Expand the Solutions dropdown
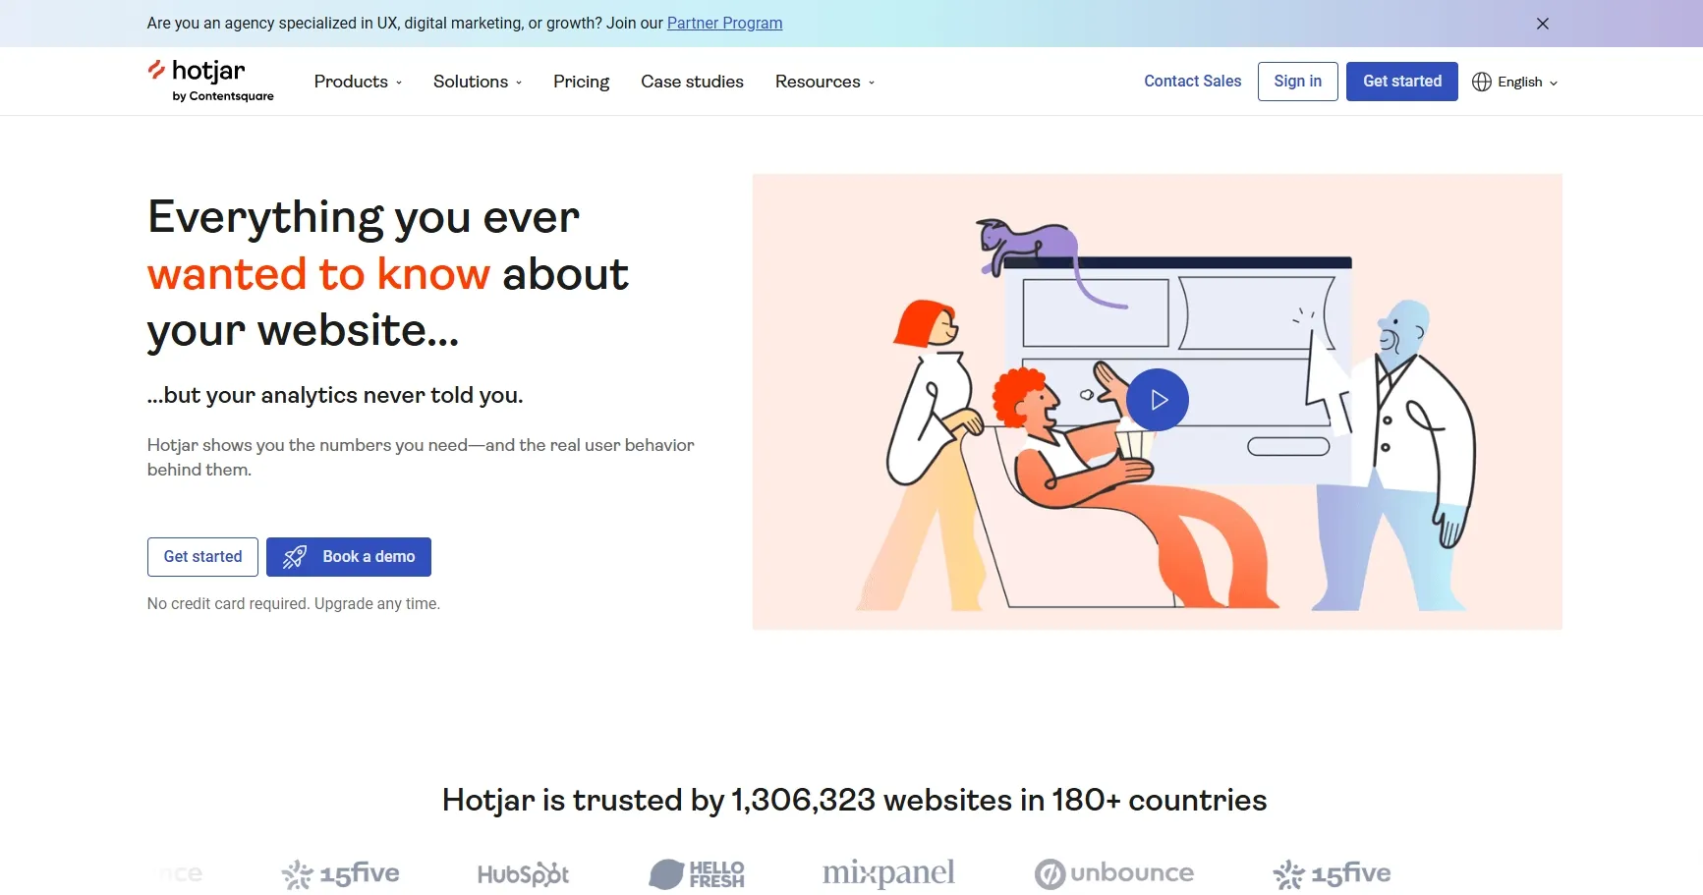Viewport: 1703px width, 895px height. click(478, 82)
